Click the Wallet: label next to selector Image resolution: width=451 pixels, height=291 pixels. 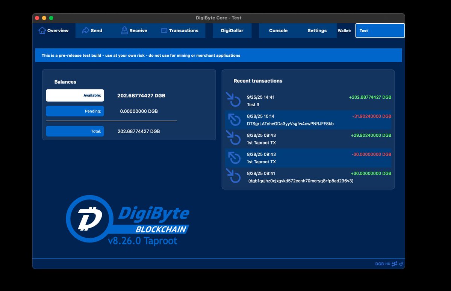point(345,31)
